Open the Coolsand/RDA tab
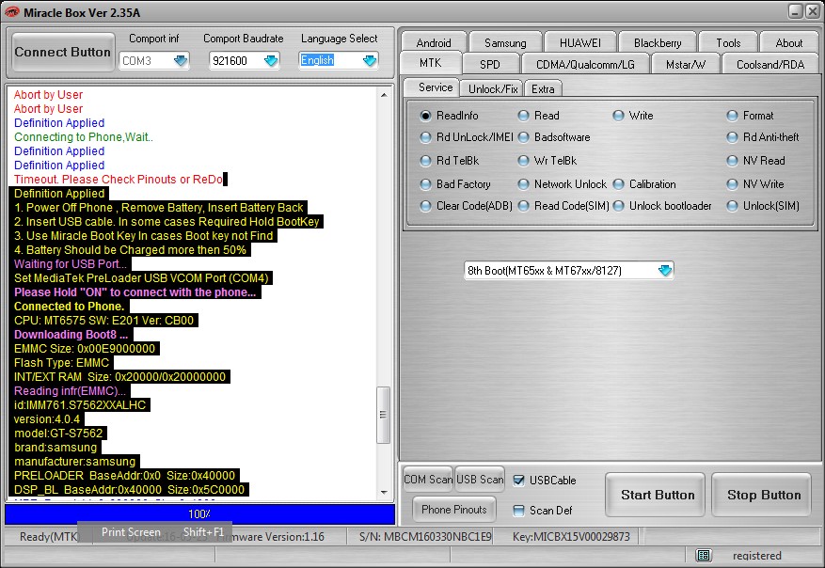 [x=770, y=64]
